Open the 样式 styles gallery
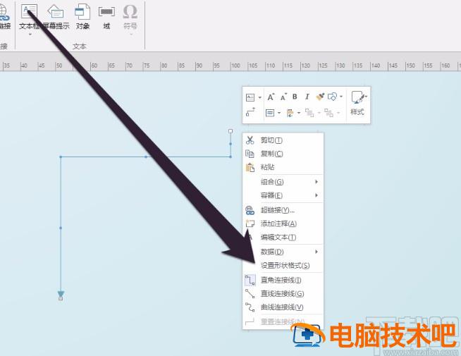Image resolution: width=461 pixels, height=356 pixels. click(358, 104)
